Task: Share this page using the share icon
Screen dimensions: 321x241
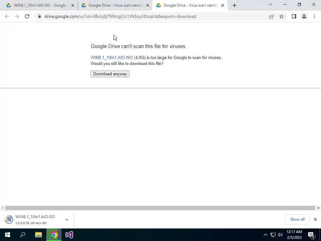Action: 271,16
